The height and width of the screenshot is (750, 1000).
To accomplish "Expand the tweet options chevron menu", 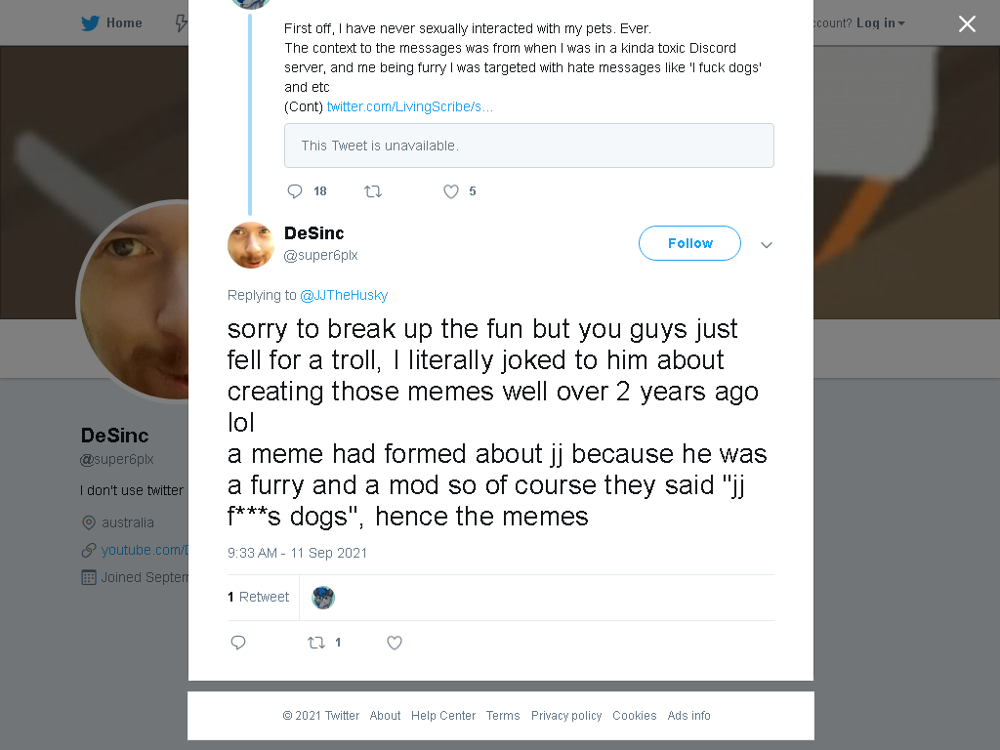I will pyautogui.click(x=767, y=245).
